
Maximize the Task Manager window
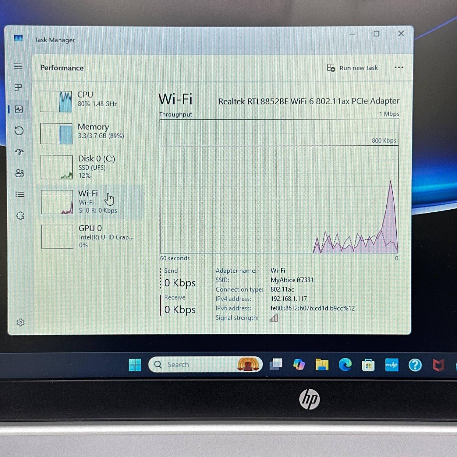click(376, 34)
